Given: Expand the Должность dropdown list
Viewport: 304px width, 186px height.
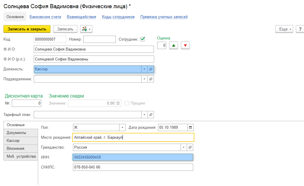Looking at the screenshot, I should 144,69.
